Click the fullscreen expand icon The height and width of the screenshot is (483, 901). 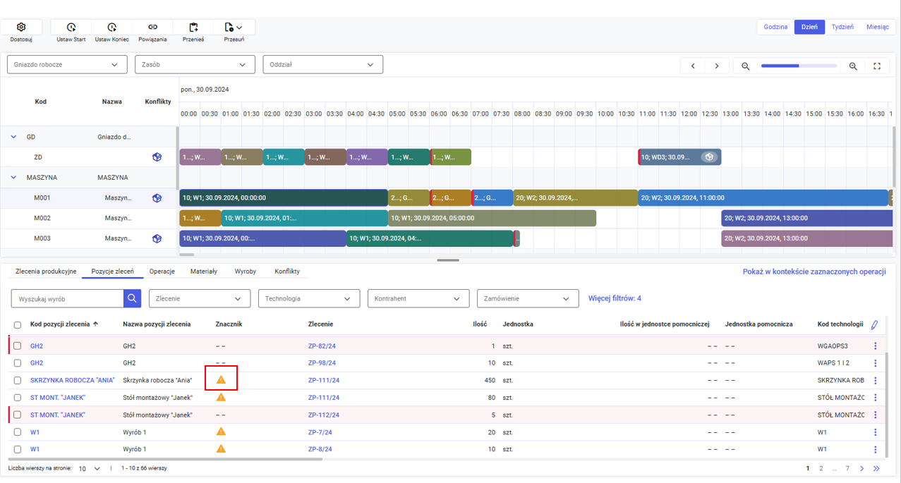[x=877, y=66]
